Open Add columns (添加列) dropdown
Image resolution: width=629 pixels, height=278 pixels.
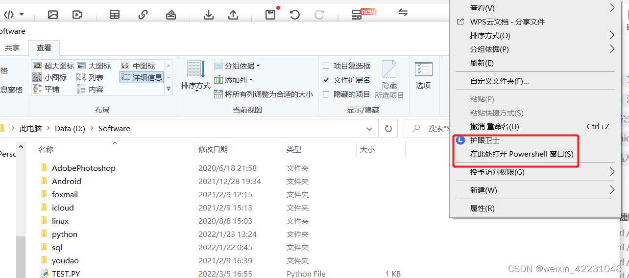point(234,80)
